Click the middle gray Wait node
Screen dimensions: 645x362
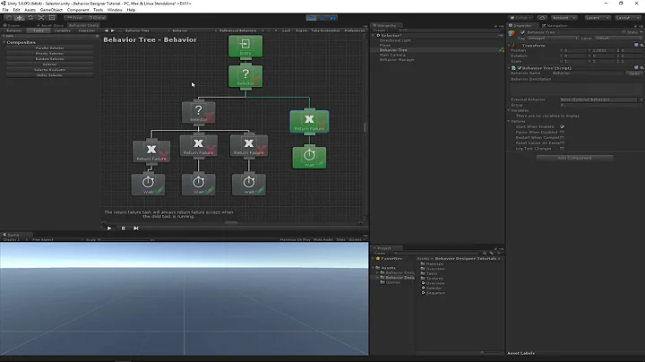tap(198, 185)
